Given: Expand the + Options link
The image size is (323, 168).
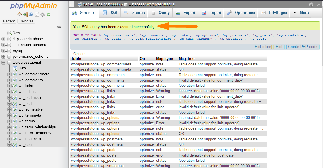Looking at the screenshot, I should [78, 54].
